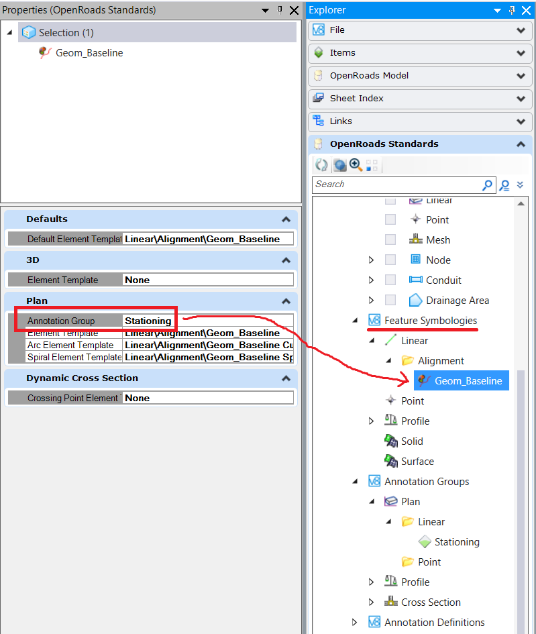Image resolution: width=536 pixels, height=634 pixels.
Task: Click the pin icon of Properties panel
Action: [280, 10]
